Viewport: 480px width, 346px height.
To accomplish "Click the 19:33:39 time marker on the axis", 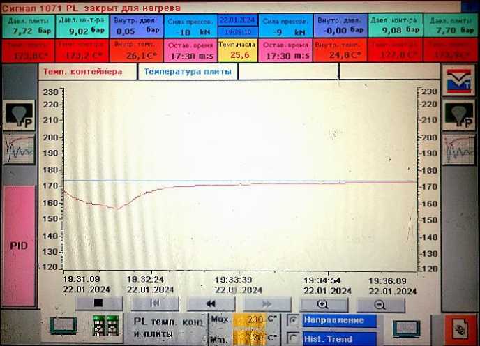I will pyautogui.click(x=233, y=280).
